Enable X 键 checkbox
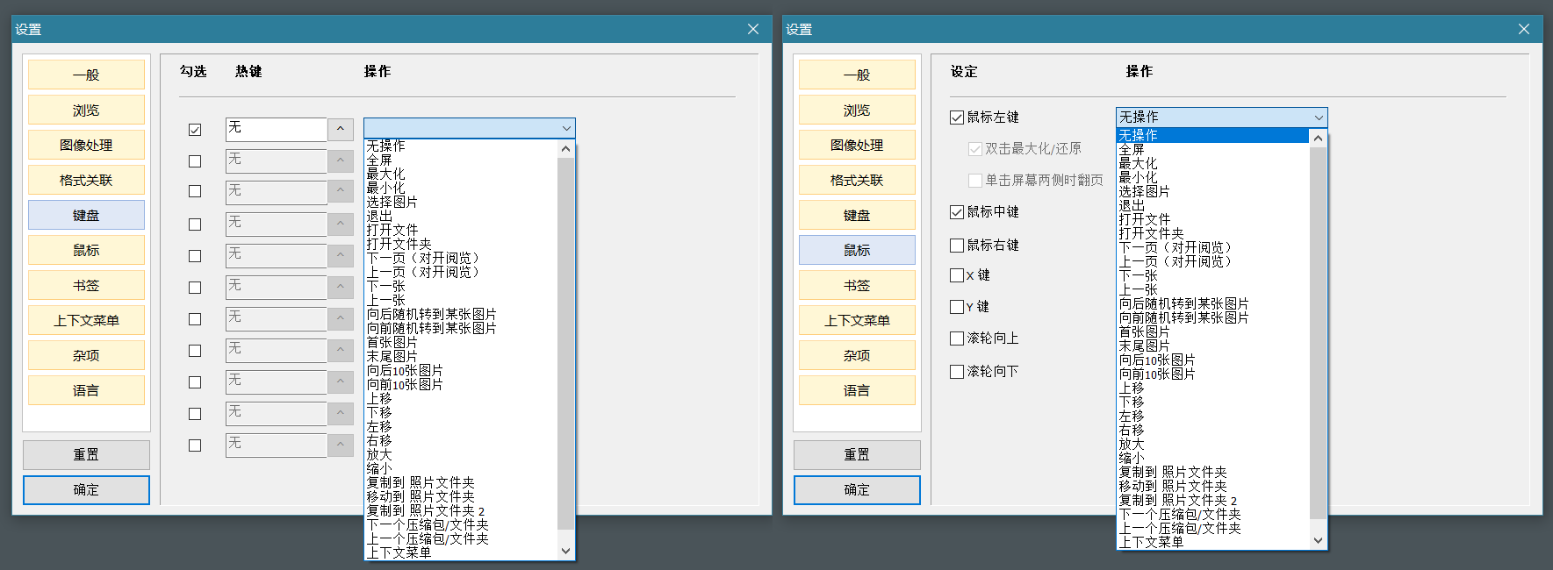The height and width of the screenshot is (570, 1553). pos(957,274)
